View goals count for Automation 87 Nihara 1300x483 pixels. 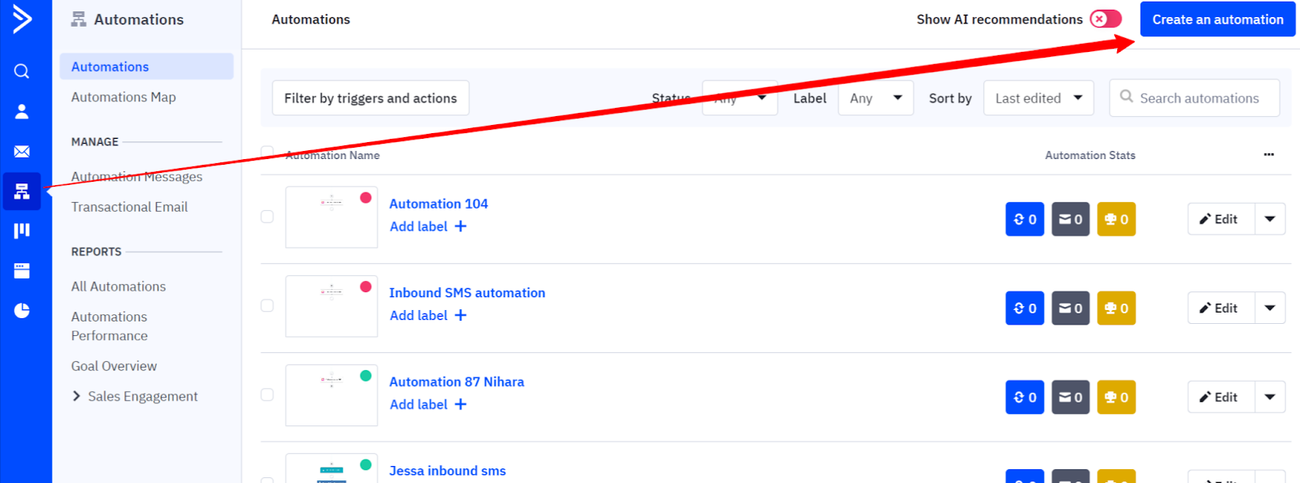point(1116,397)
